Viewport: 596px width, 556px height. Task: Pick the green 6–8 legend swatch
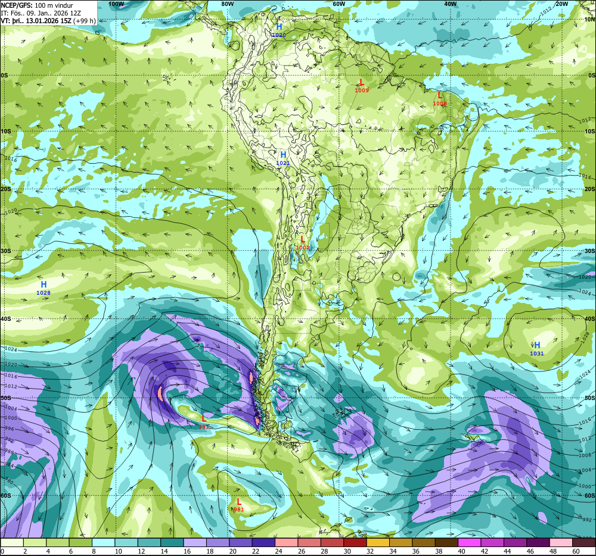[x=80, y=542]
